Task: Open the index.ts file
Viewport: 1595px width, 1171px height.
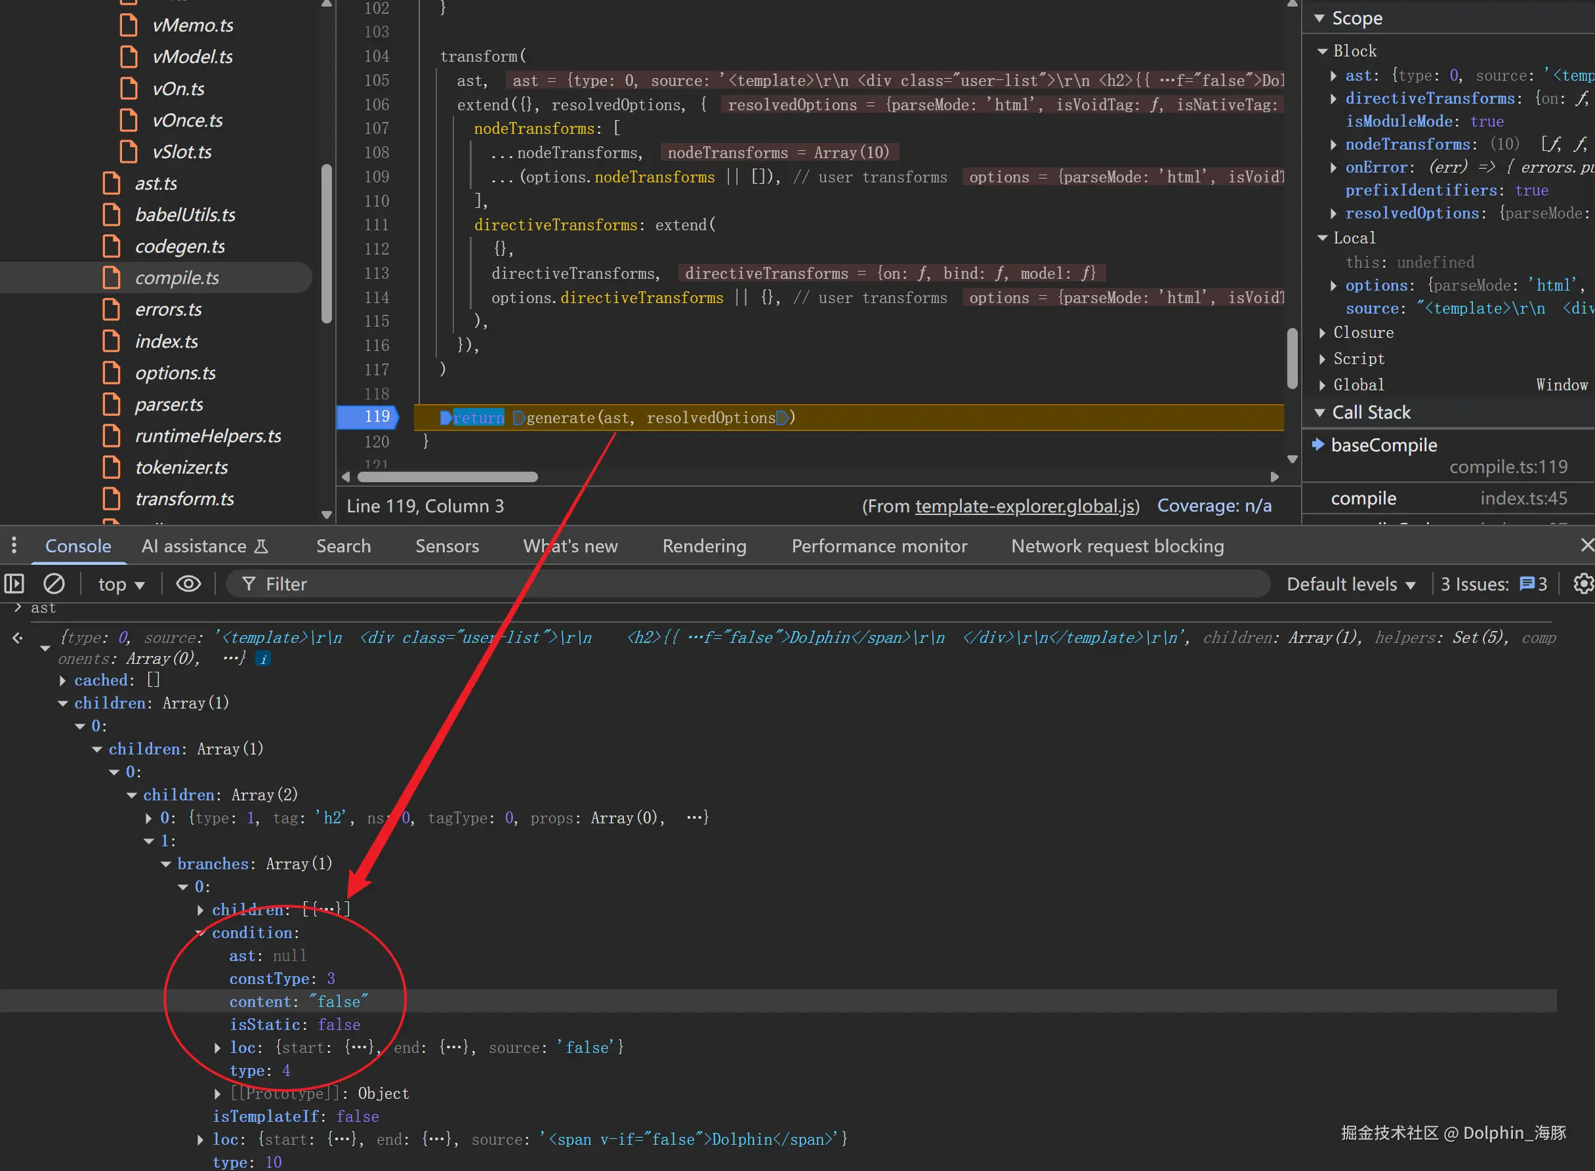Action: tap(167, 342)
